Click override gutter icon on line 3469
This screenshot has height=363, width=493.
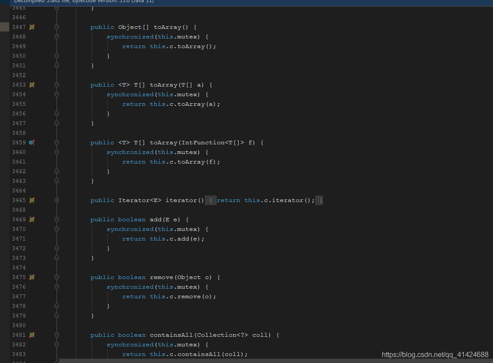[32, 220]
